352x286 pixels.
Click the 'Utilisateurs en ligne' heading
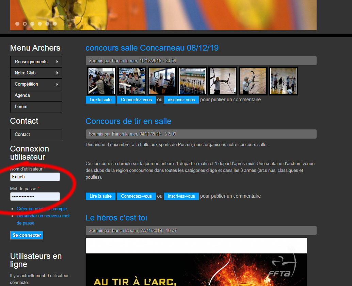36,260
